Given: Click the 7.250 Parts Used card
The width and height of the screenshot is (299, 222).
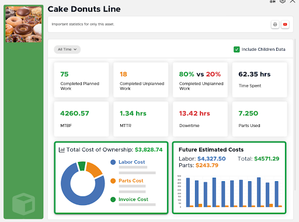Looking at the screenshot, I should 259,119.
